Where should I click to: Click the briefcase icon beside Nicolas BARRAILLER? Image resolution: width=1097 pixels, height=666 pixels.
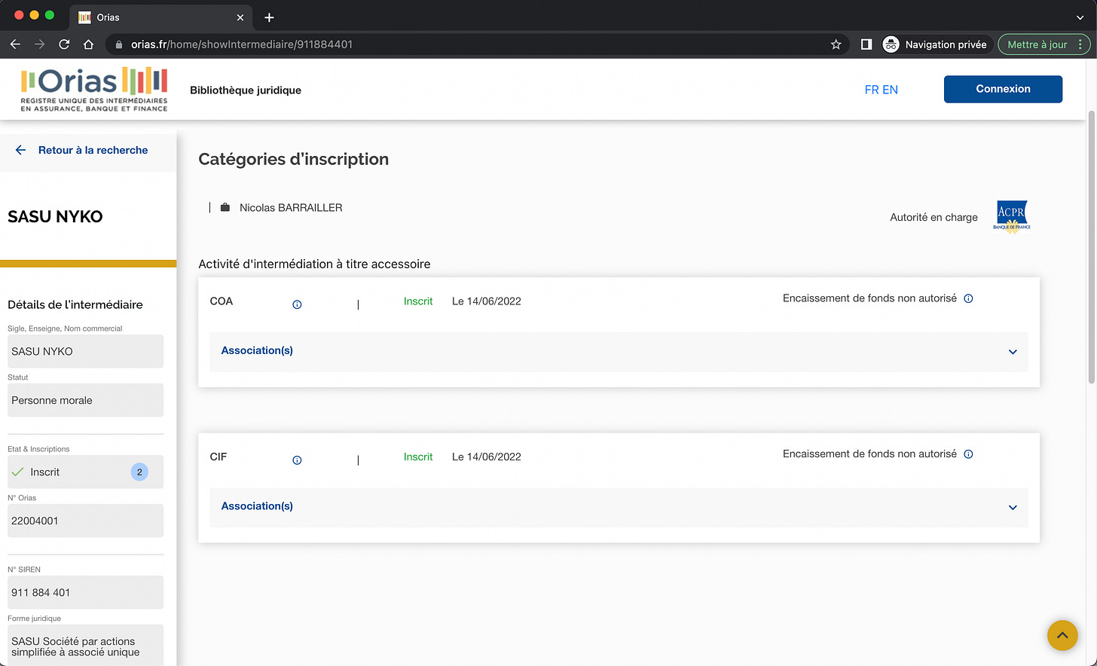point(225,207)
